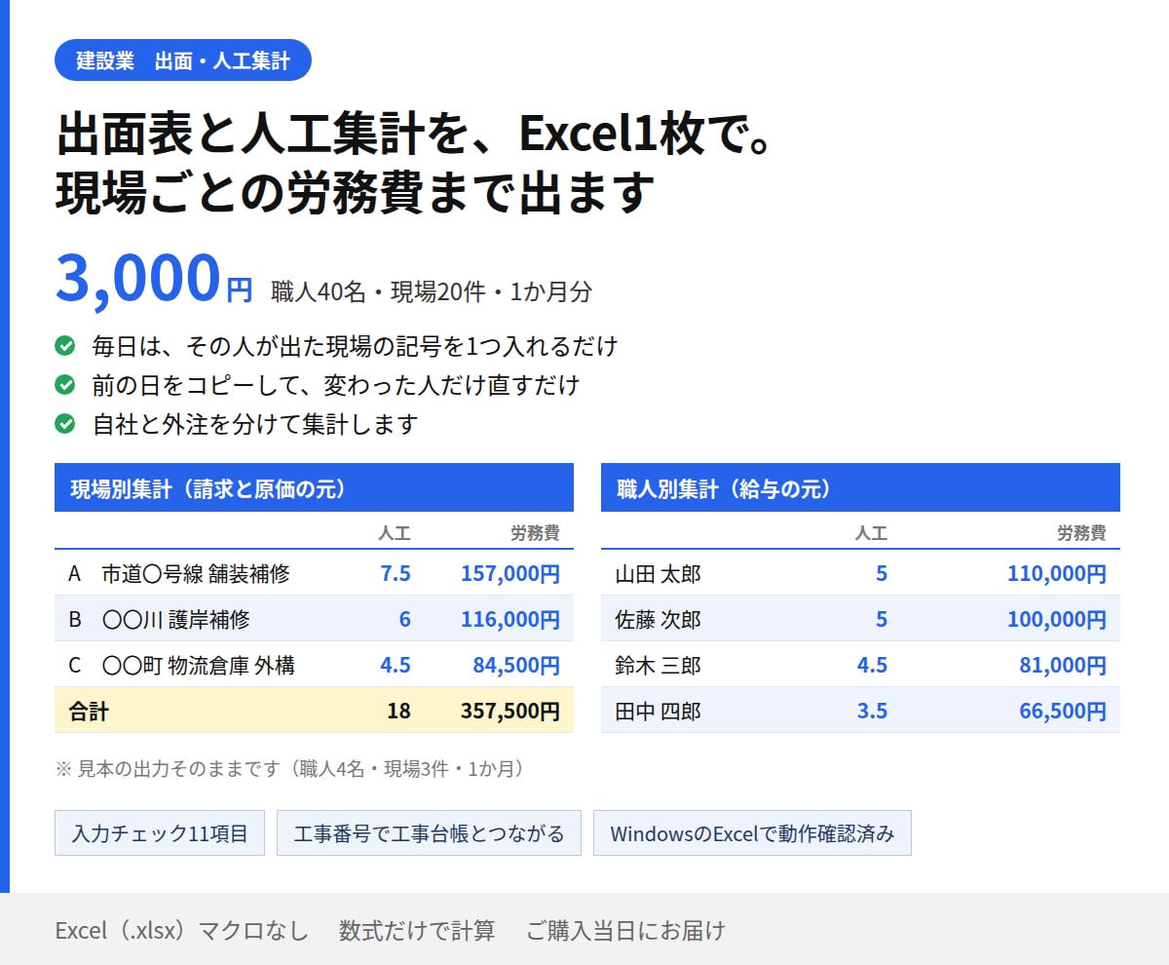Click the 建設業 出面・人工集計 badge
The height and width of the screenshot is (965, 1169).
(183, 60)
